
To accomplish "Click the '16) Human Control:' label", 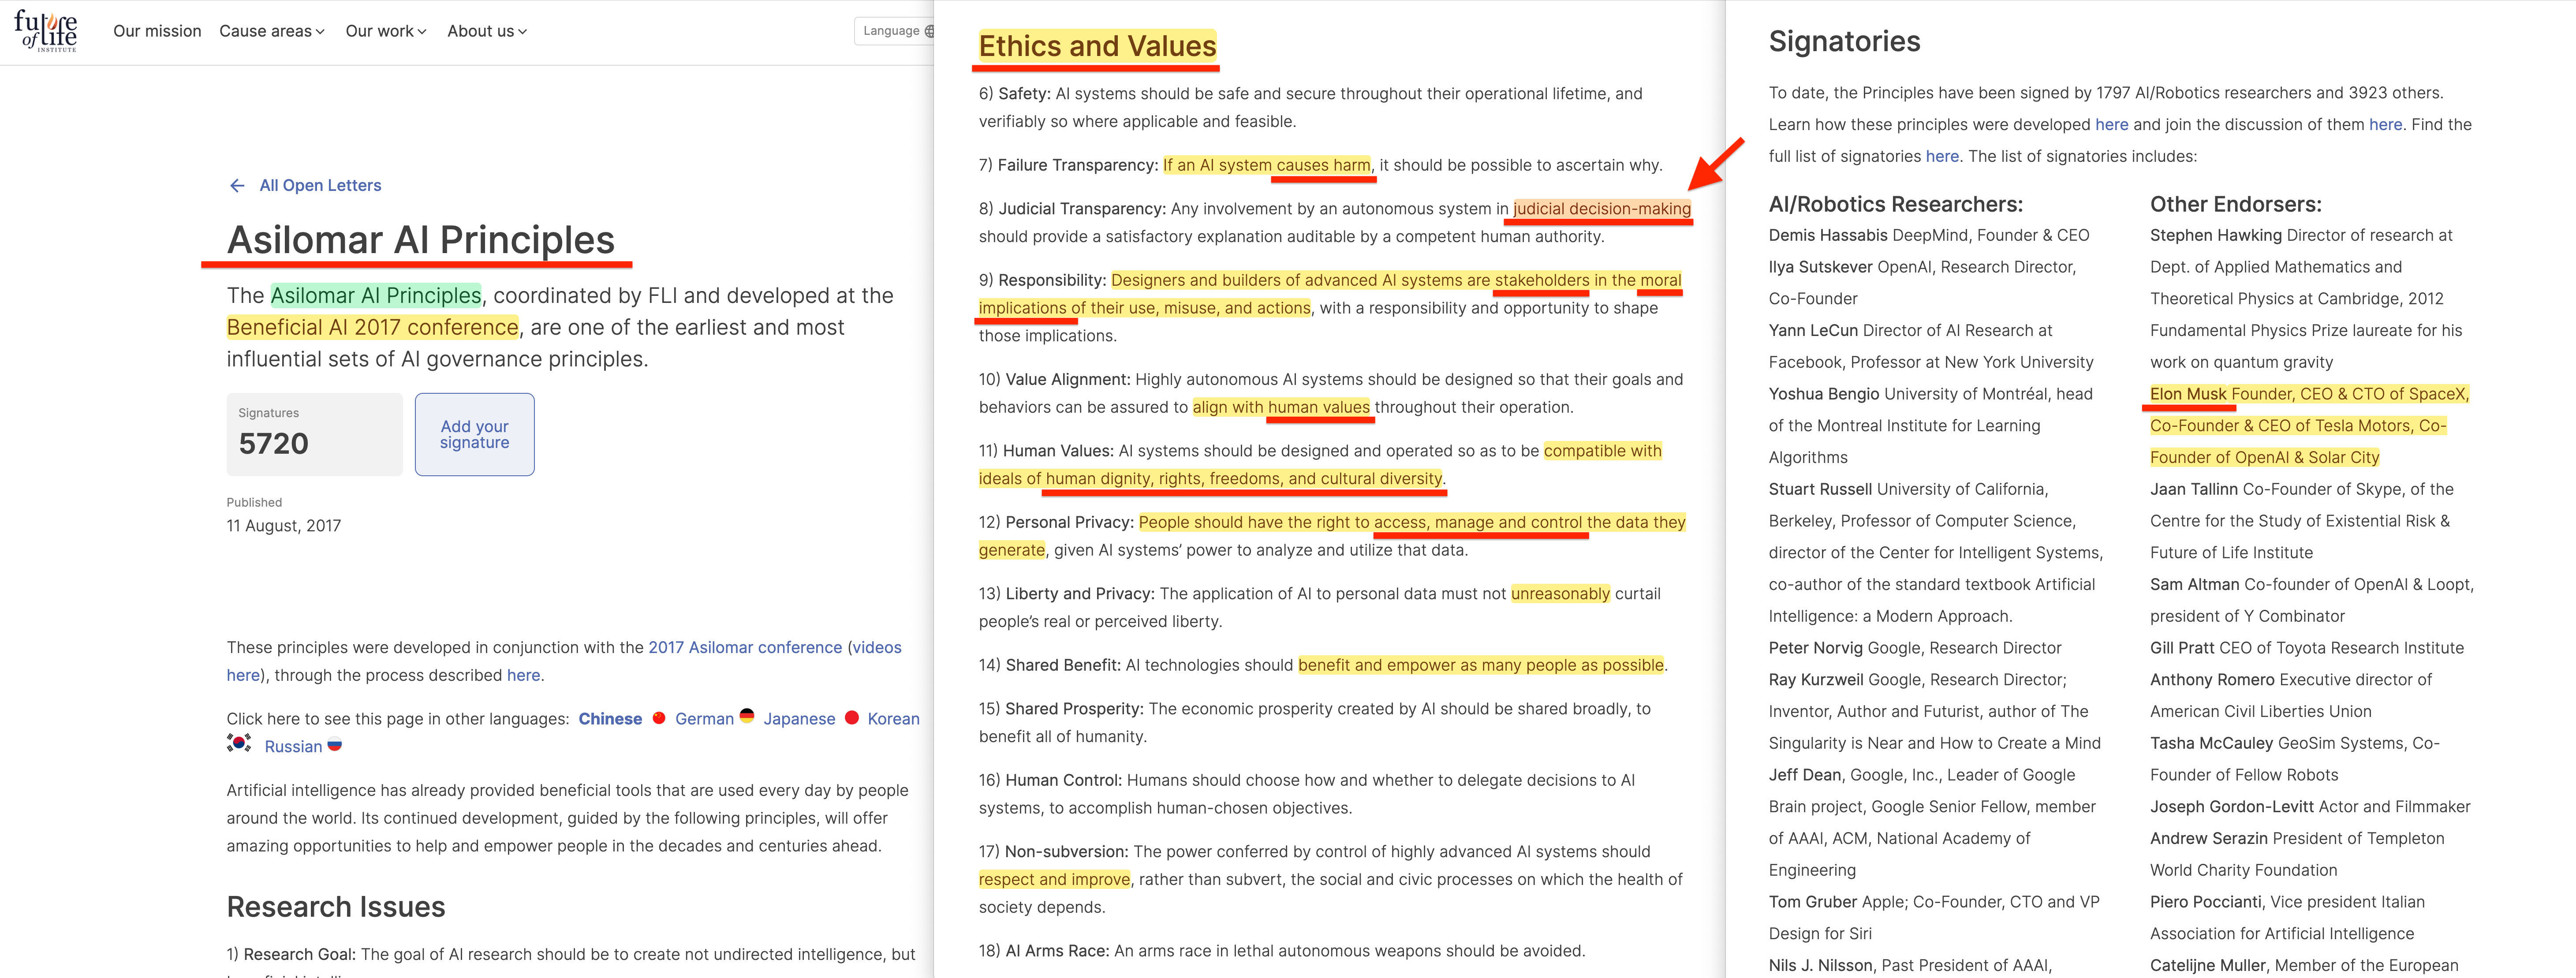I will (x=1051, y=781).
